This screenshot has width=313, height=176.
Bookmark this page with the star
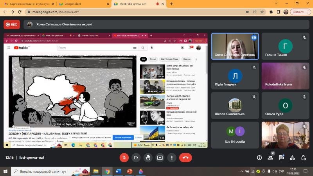pos(262,12)
